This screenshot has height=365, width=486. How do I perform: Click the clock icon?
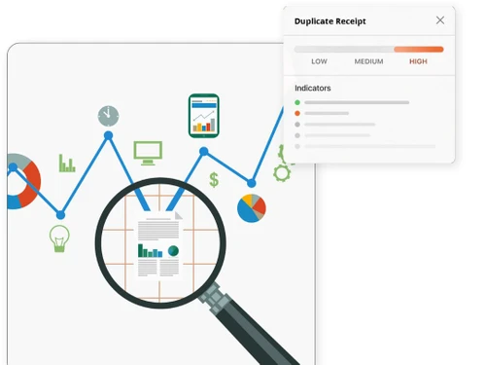click(x=108, y=116)
